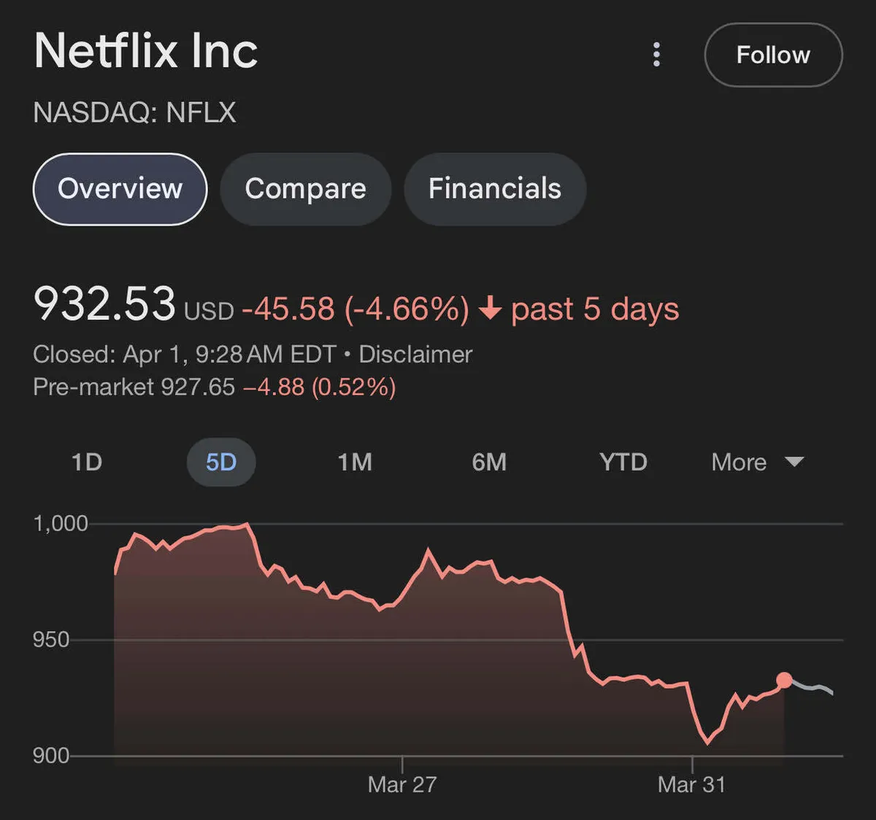Open the three-dot more options menu

tap(656, 55)
